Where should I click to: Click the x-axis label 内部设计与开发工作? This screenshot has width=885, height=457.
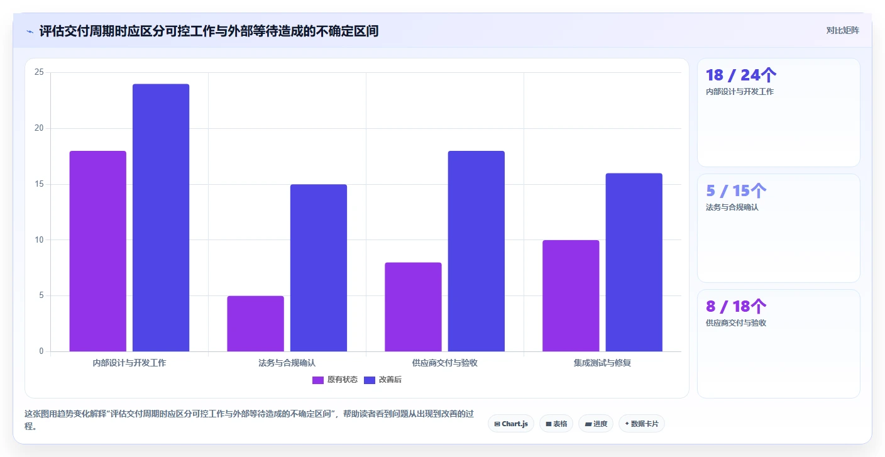pos(129,363)
